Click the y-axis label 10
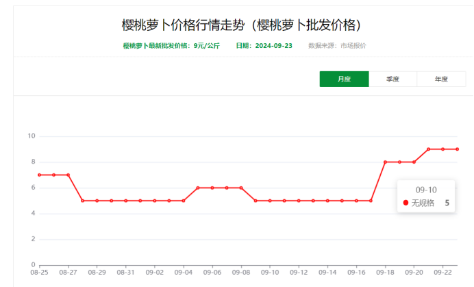The height and width of the screenshot is (287, 474). (x=32, y=136)
